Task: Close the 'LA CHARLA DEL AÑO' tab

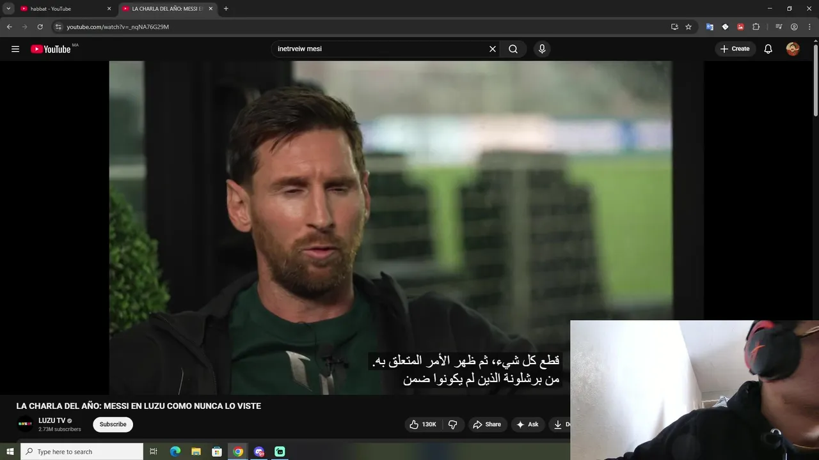Action: pyautogui.click(x=211, y=9)
